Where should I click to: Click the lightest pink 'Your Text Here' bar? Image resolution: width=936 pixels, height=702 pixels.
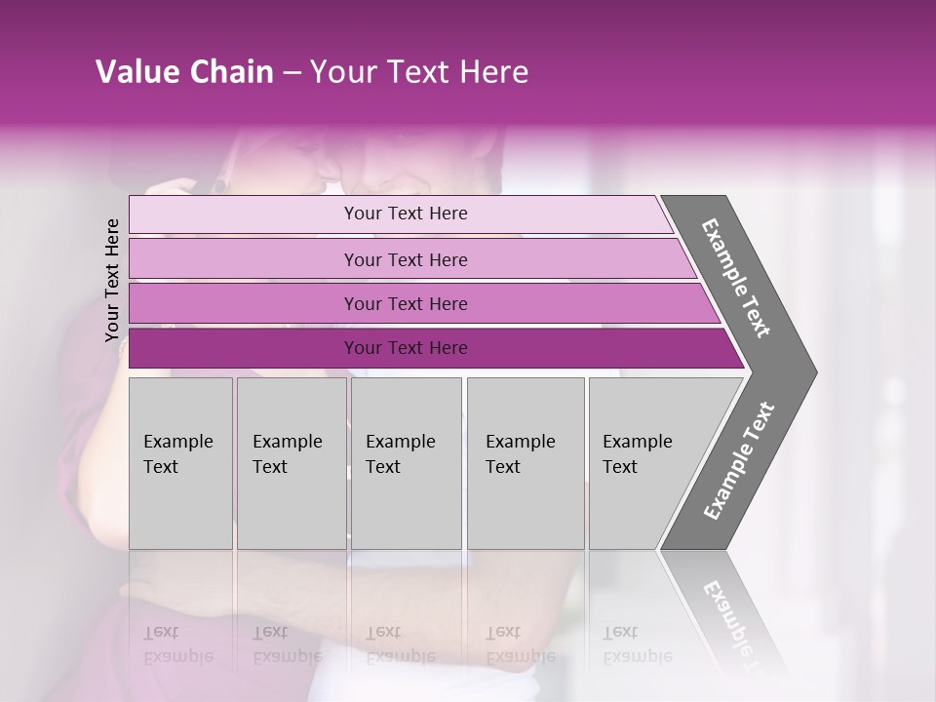point(401,214)
